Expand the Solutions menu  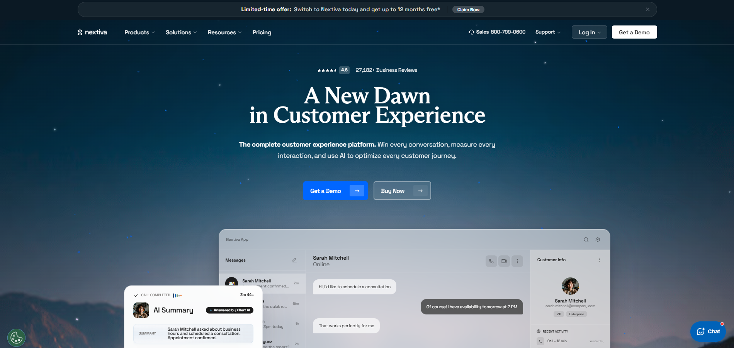point(181,32)
